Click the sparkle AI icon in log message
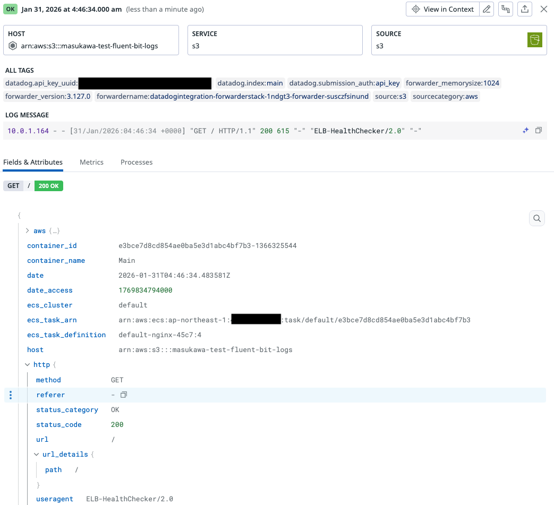Screen dimensions: 554x505 tap(525, 131)
